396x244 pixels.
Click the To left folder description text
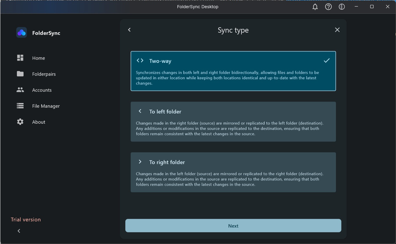(230, 128)
